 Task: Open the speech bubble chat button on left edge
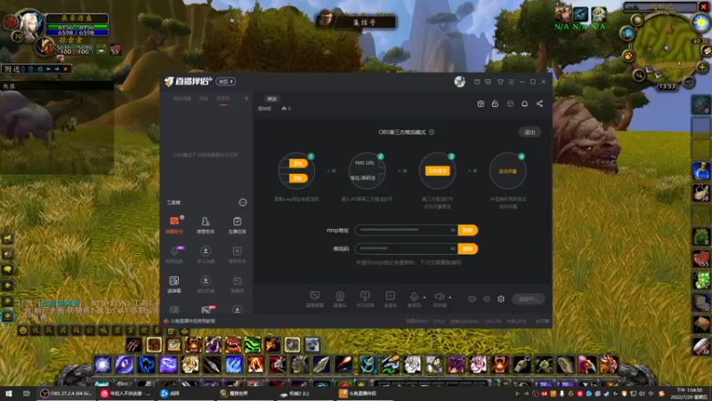(x=8, y=269)
